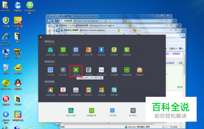Image resolution: width=204 pixels, height=129 pixels.
Task: Open 自定义扫描 under 系统安全
Action: coord(50,51)
